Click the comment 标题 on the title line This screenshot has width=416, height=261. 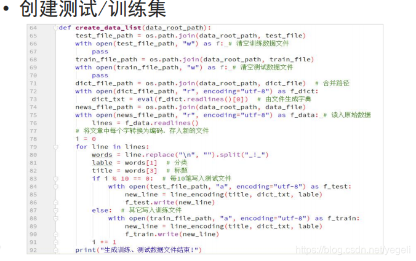tap(181, 171)
